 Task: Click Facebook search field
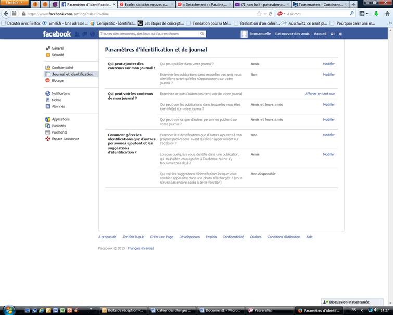pos(149,34)
